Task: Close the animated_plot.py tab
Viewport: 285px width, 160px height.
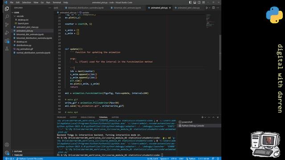Action: click(170, 8)
